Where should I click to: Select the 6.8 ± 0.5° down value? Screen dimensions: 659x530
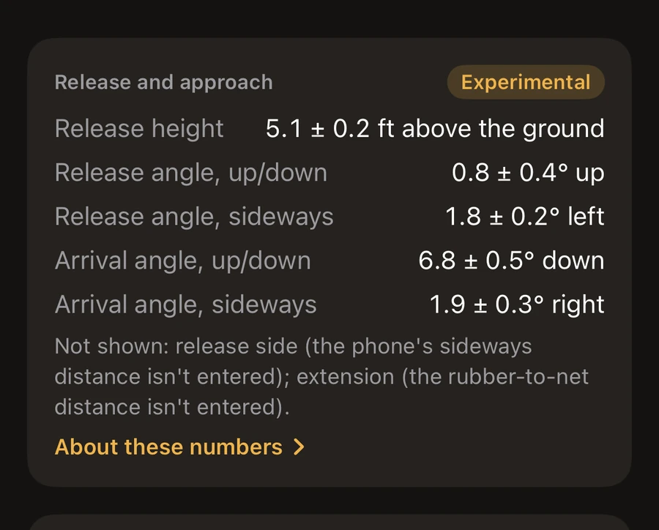(511, 261)
